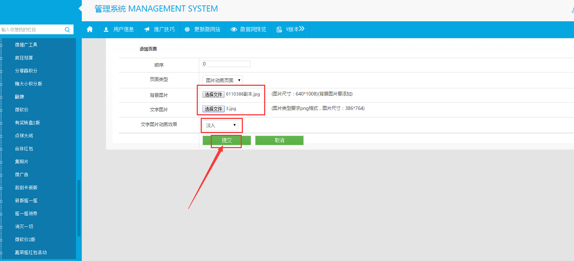The image size is (574, 261).
Task: Click 选择文件 for the 文字图片 row
Action: (x=213, y=109)
